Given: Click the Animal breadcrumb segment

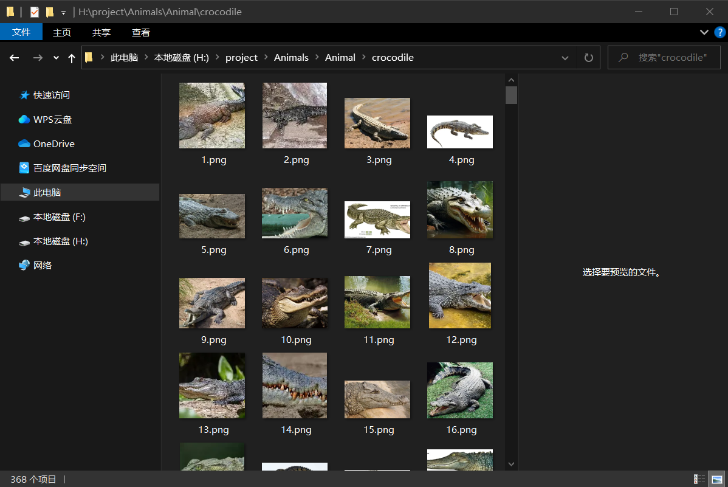Looking at the screenshot, I should 340,58.
